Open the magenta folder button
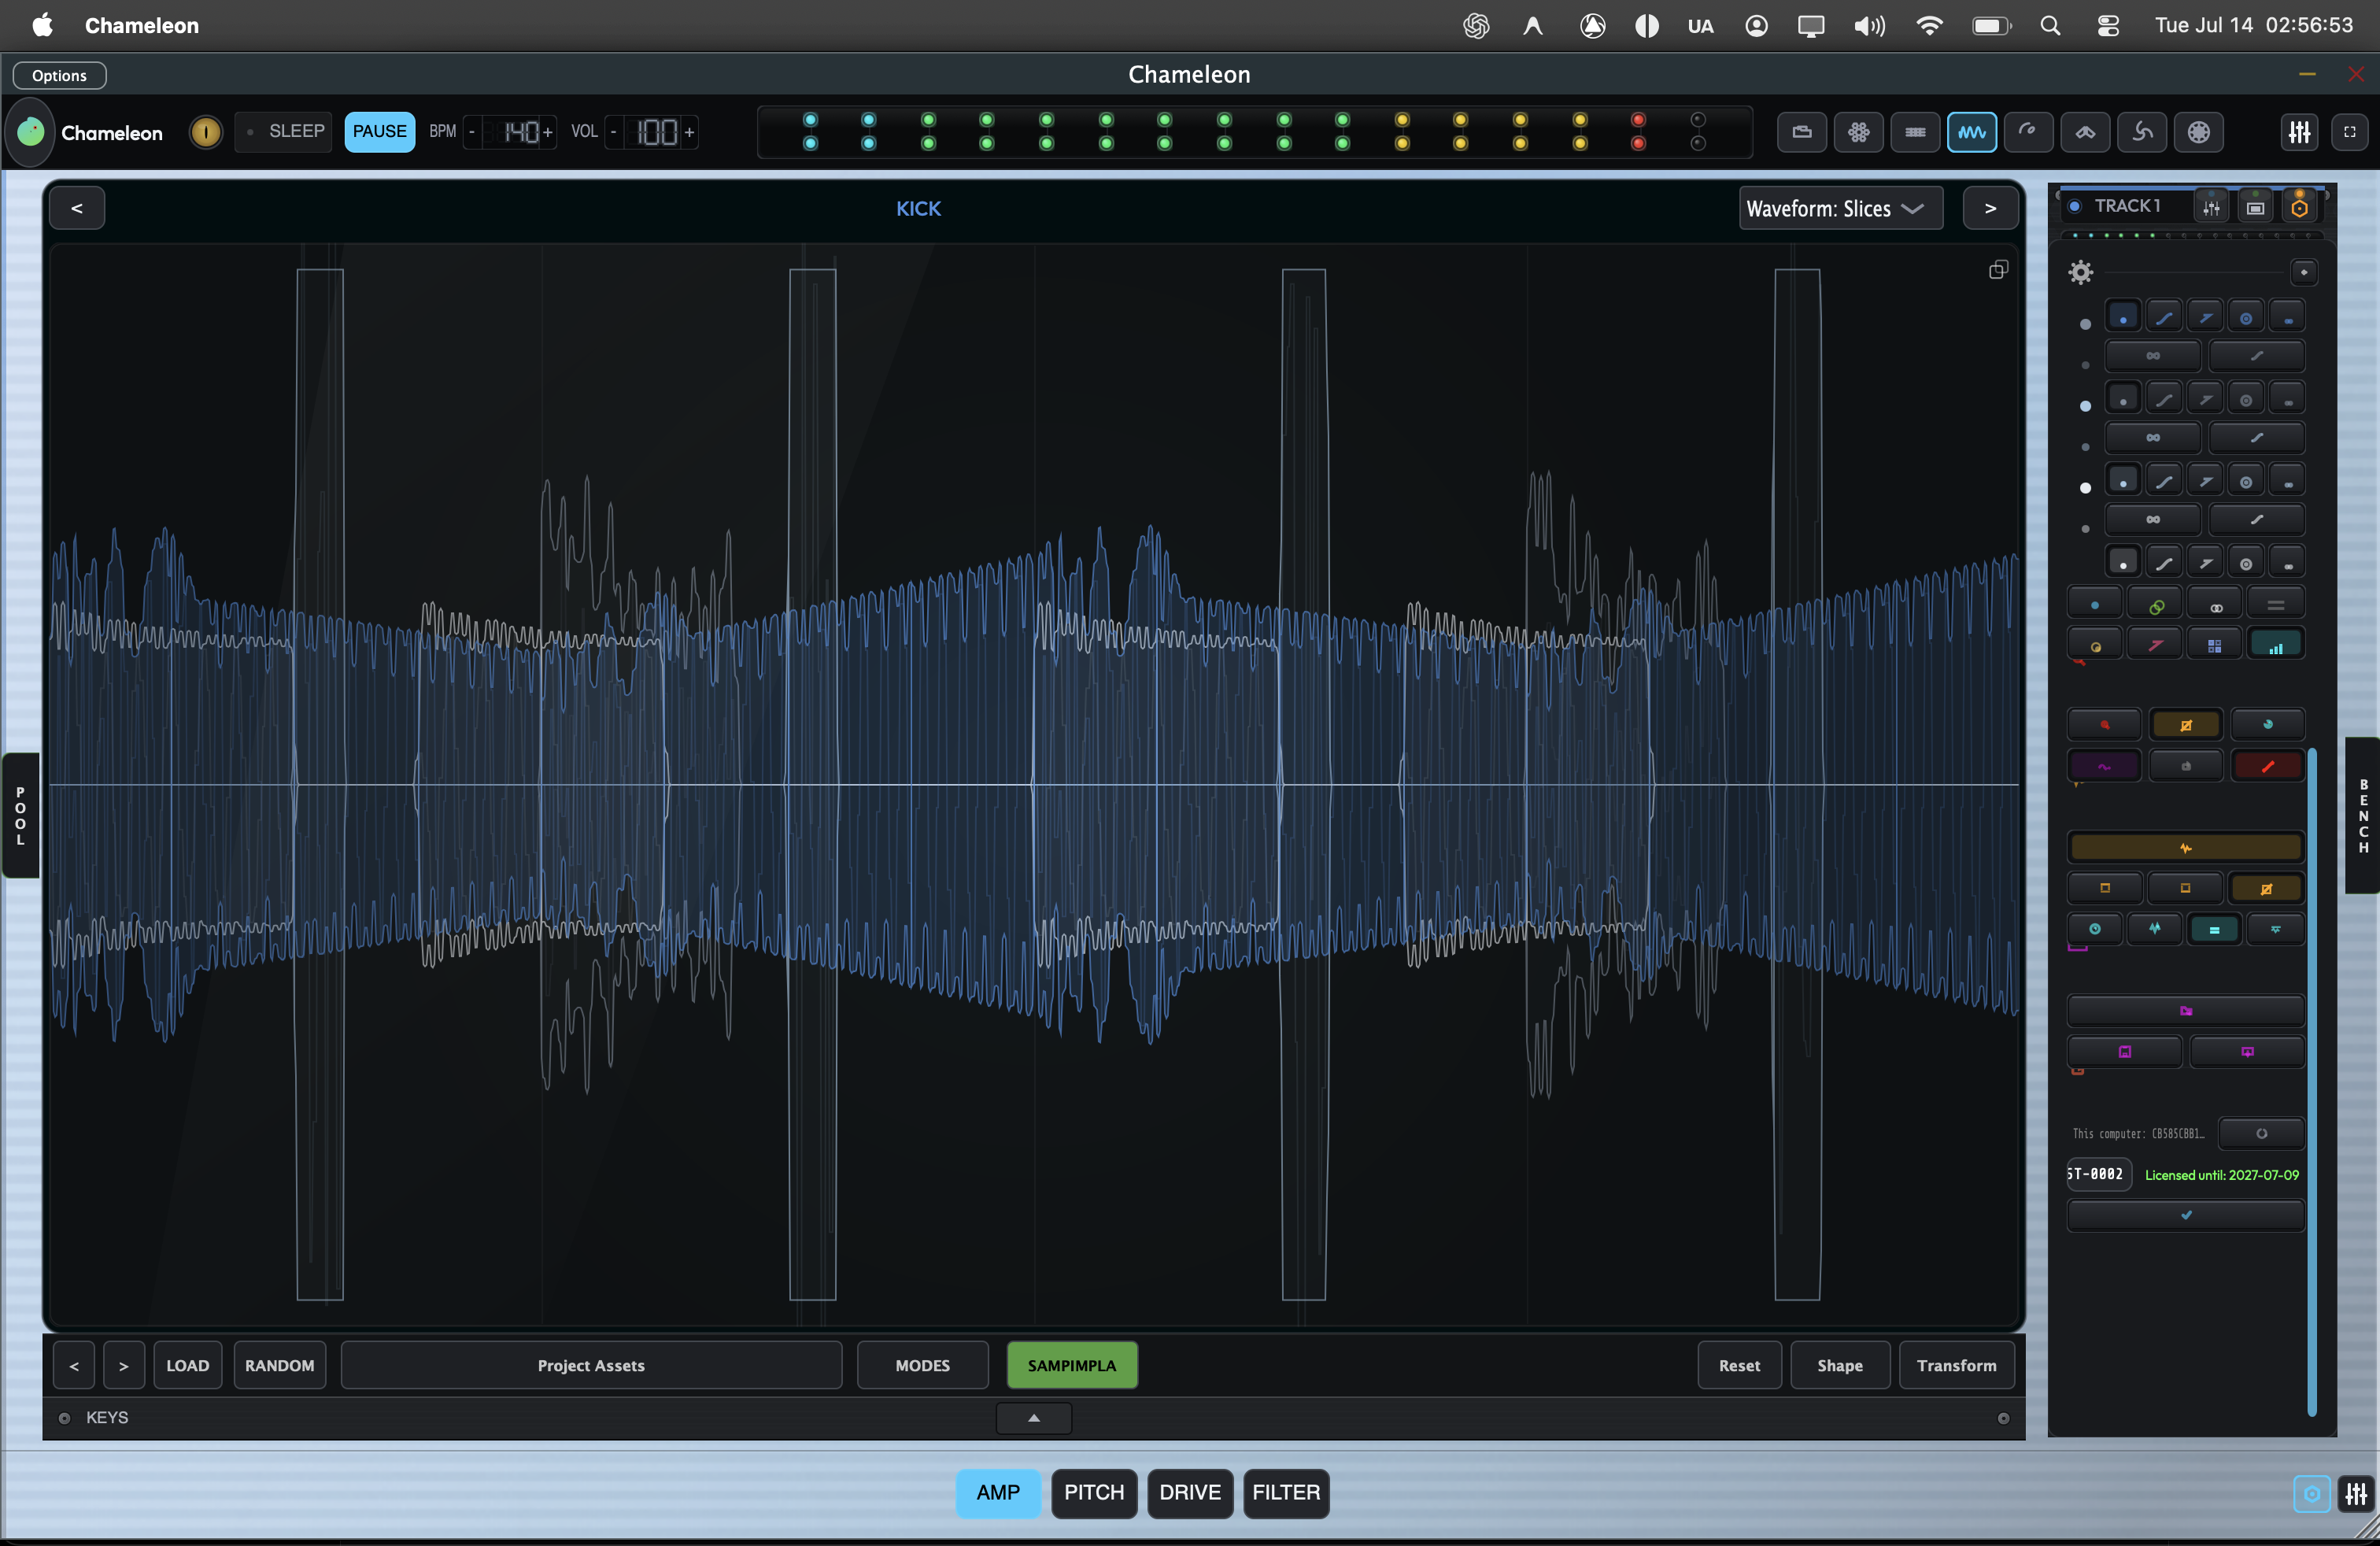The height and width of the screenshot is (1546, 2380). click(2185, 1011)
